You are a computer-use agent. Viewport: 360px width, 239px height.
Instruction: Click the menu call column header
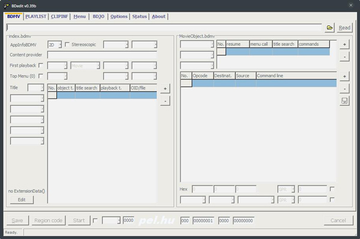261,44
